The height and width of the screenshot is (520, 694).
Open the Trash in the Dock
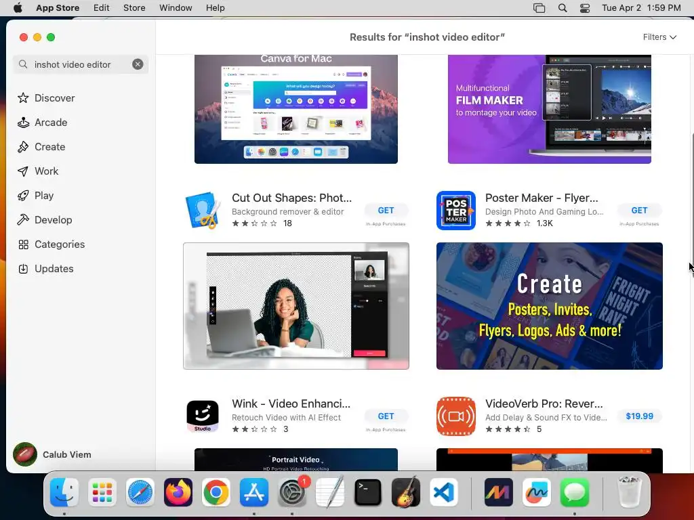pos(628,492)
